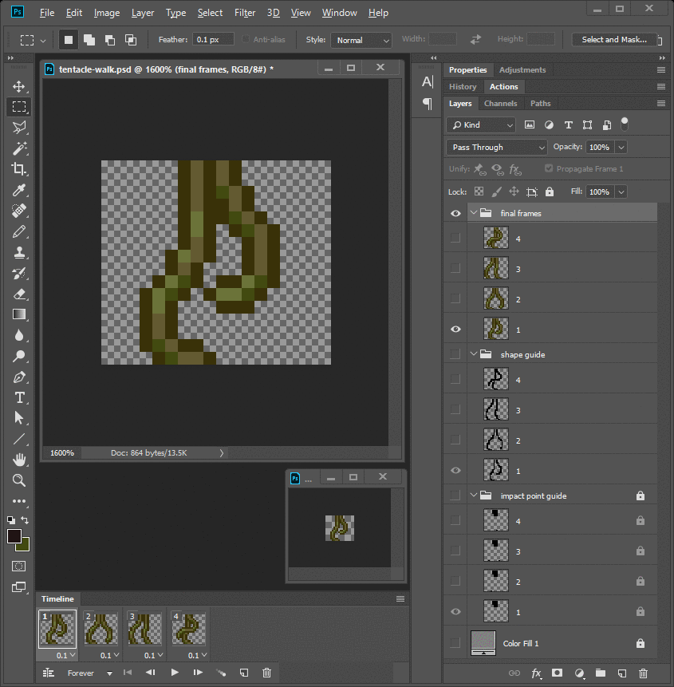Select the Eyedropper tool
Image resolution: width=674 pixels, height=687 pixels.
[x=19, y=190]
